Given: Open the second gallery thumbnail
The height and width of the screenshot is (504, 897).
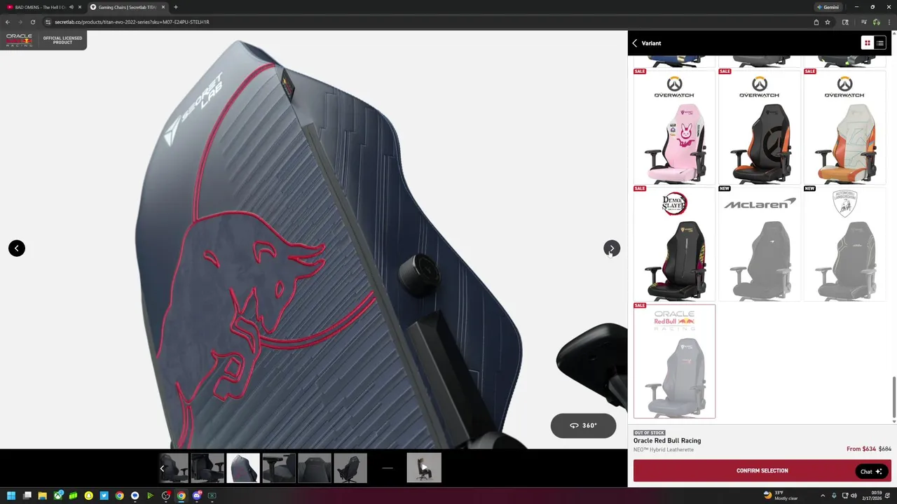Looking at the screenshot, I should pos(207,468).
